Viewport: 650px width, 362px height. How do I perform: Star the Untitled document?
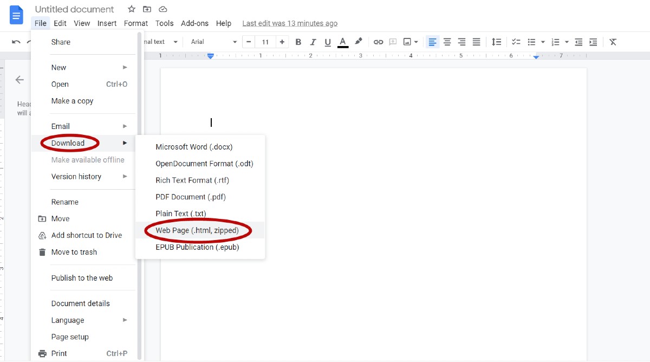click(131, 9)
